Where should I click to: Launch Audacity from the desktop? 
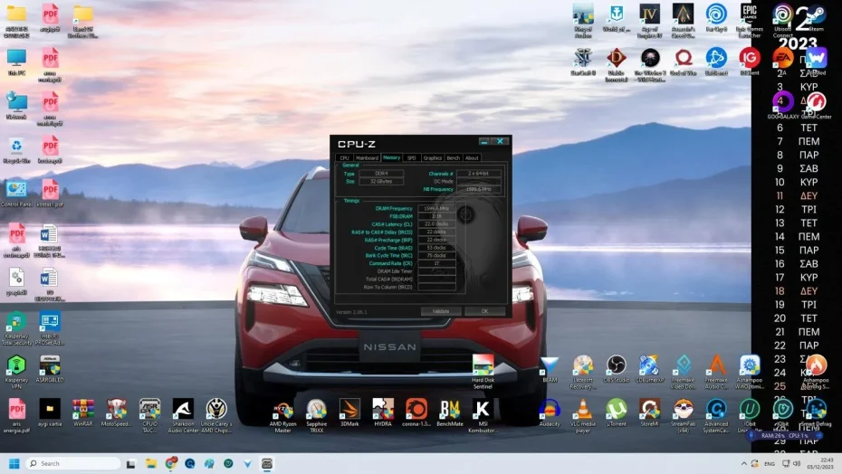pos(550,410)
